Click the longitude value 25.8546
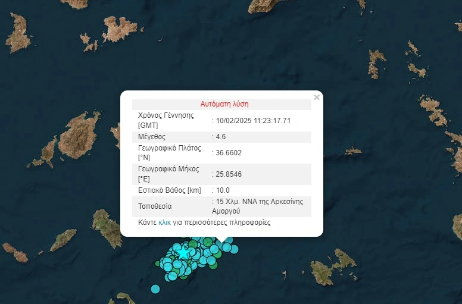This screenshot has height=304, width=462. 229,174
